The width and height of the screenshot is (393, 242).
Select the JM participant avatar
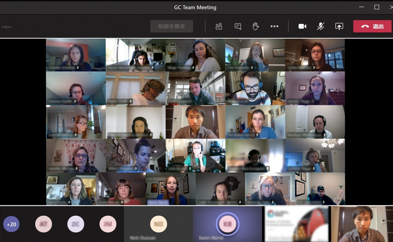click(108, 224)
